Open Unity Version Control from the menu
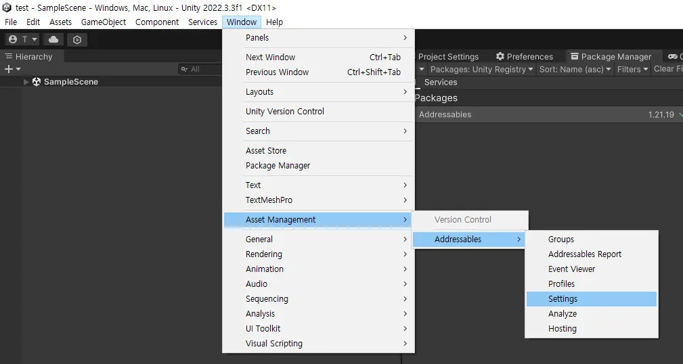This screenshot has width=683, height=364. 318,112
